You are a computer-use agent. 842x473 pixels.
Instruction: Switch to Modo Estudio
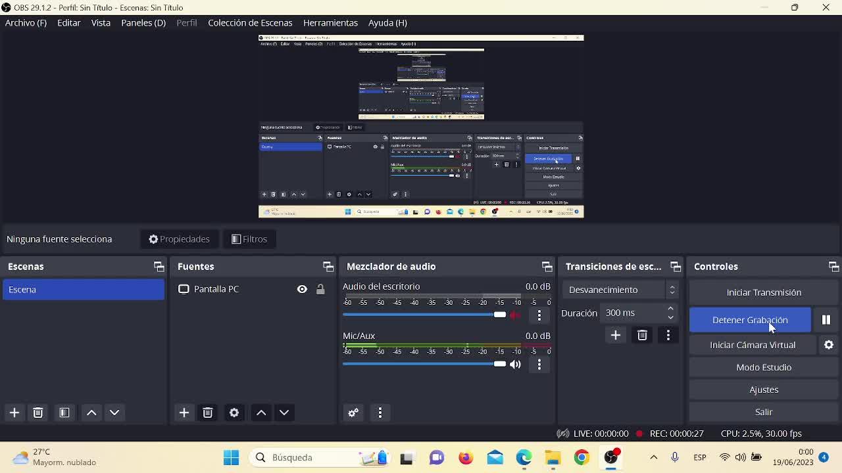[x=764, y=367]
